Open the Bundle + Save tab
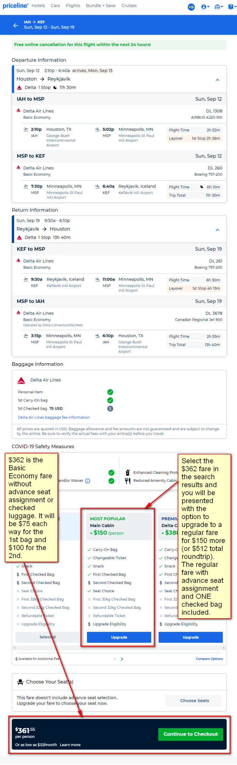The height and width of the screenshot is (765, 237). point(100,6)
